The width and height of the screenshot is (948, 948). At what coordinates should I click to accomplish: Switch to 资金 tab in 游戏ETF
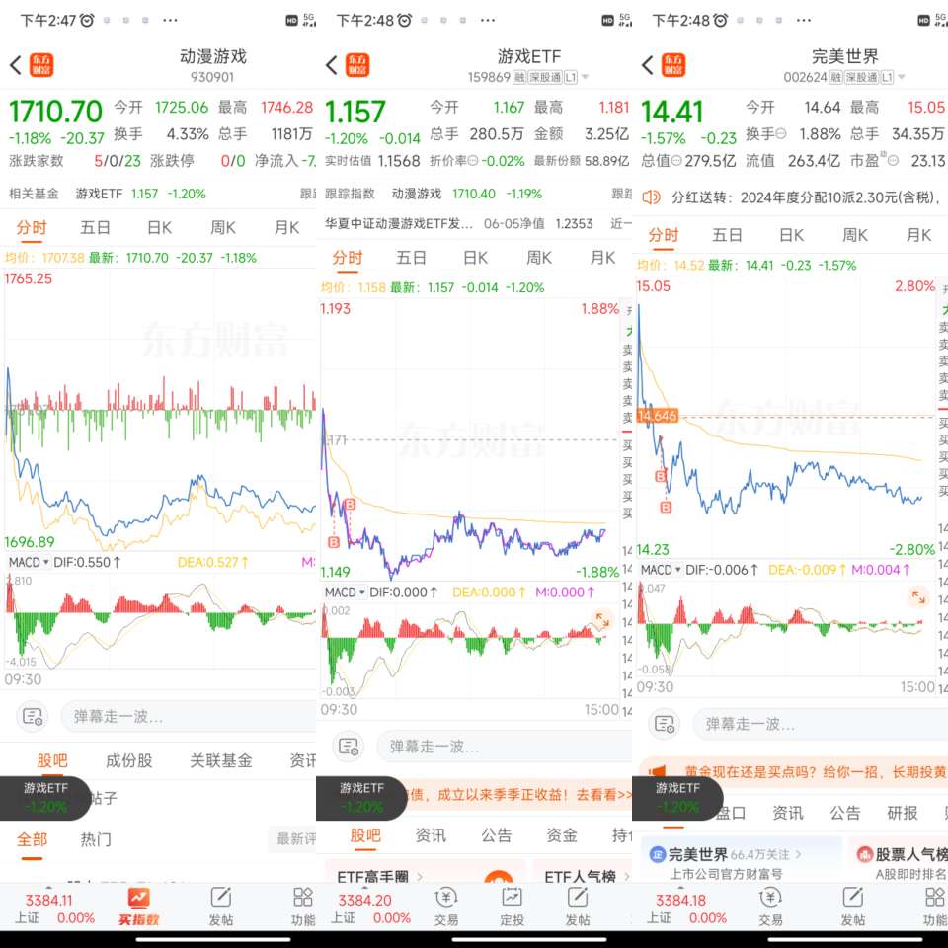561,835
